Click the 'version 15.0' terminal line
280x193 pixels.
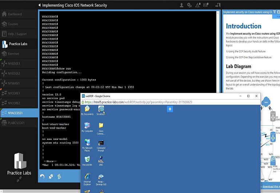(52, 94)
